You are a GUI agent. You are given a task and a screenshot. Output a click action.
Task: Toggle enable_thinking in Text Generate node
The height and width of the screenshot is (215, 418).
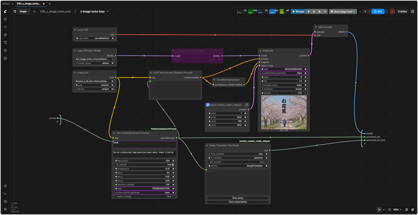click(173, 197)
